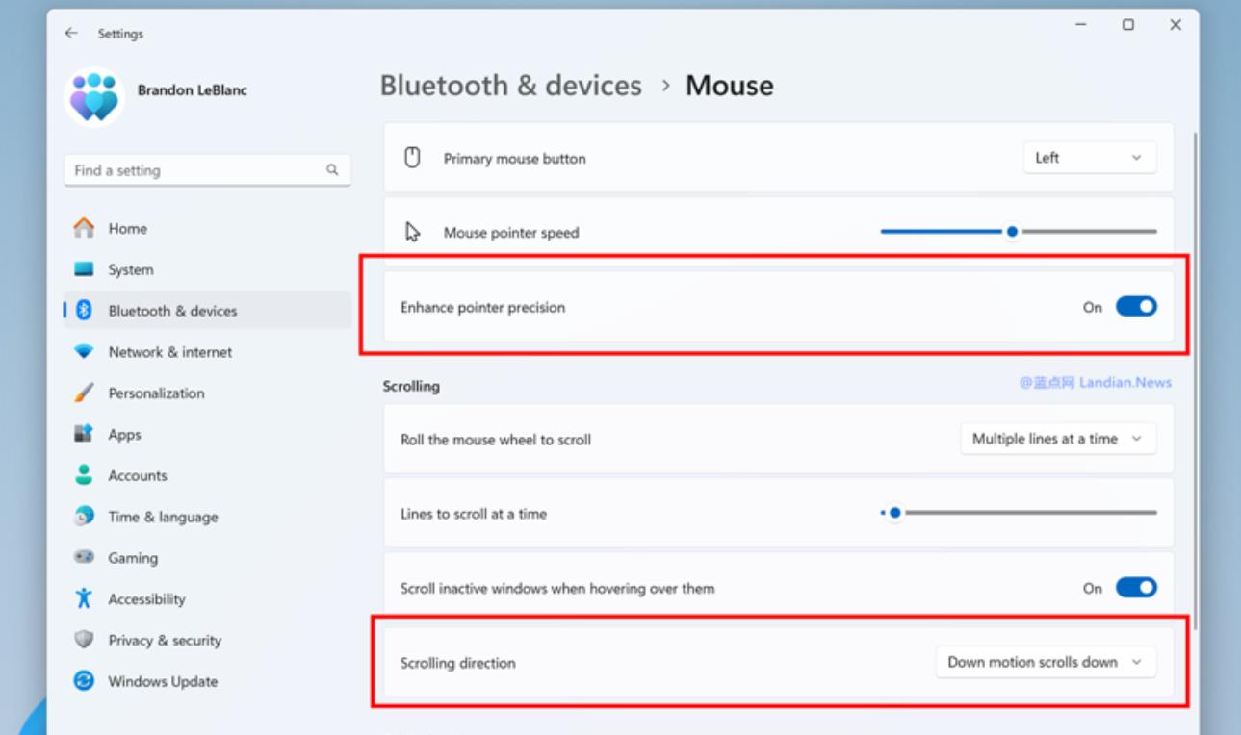This screenshot has height=735, width=1241.
Task: Click the Privacy shield icon
Action: (x=85, y=640)
